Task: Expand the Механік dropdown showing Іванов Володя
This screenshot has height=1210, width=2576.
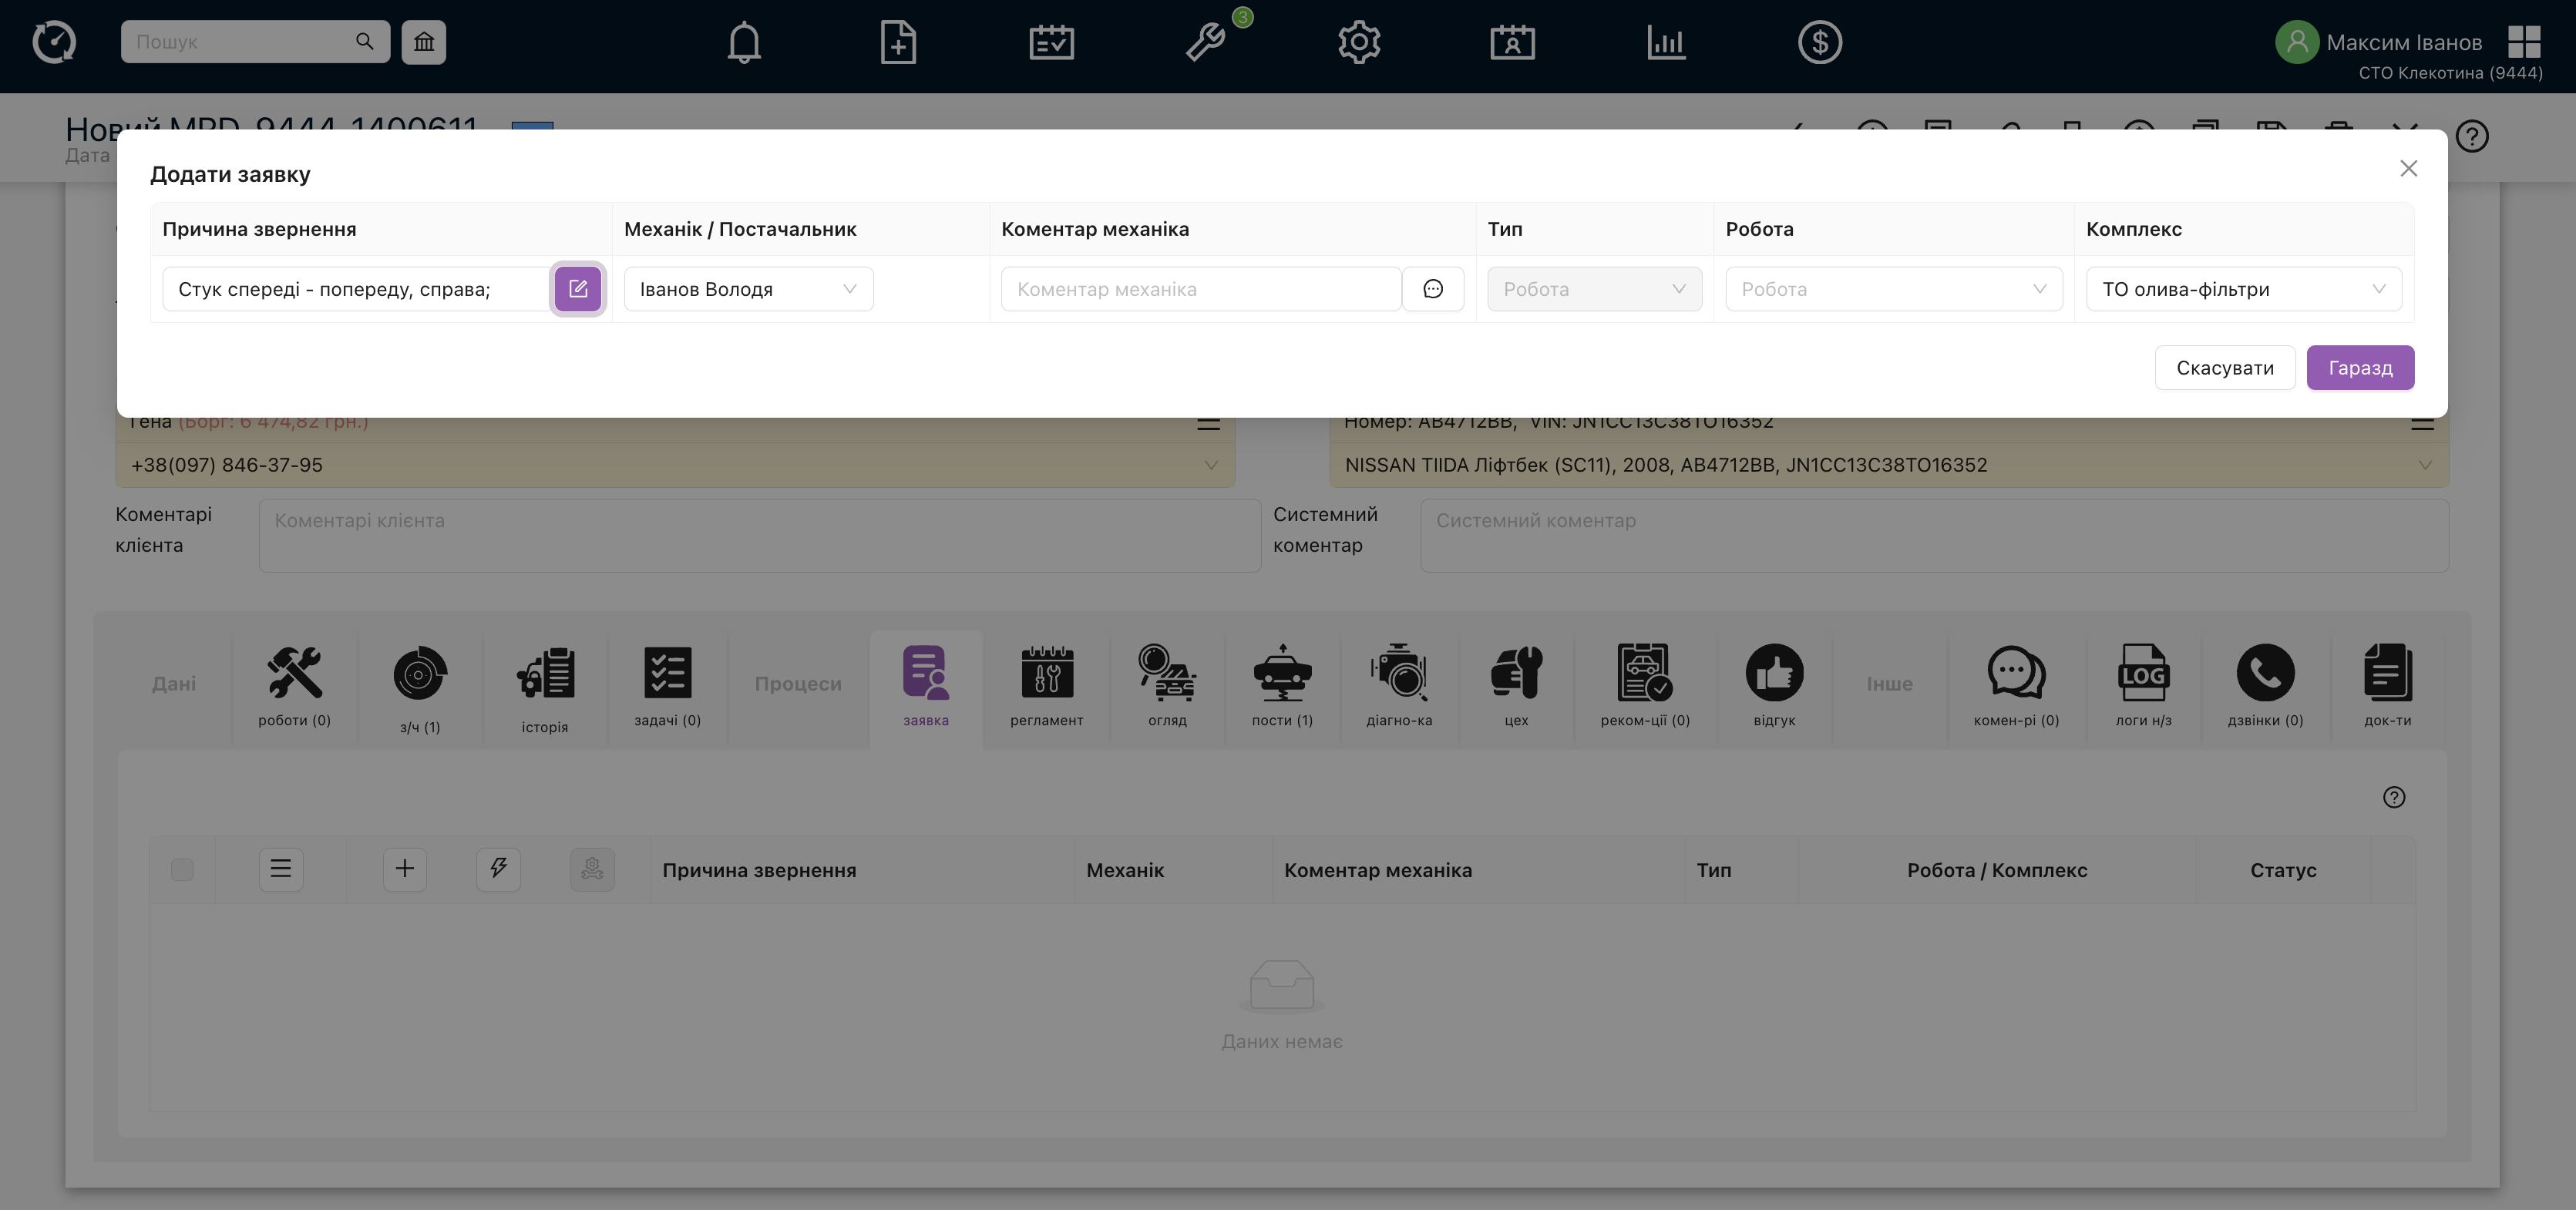Action: click(x=748, y=289)
